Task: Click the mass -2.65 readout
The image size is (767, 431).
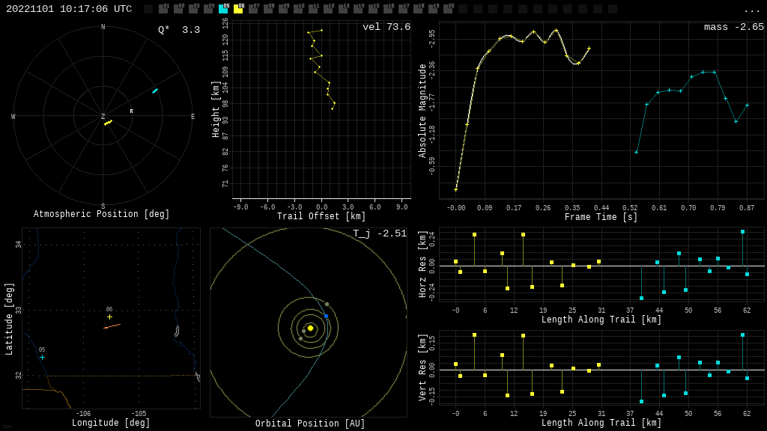Action: [x=733, y=28]
